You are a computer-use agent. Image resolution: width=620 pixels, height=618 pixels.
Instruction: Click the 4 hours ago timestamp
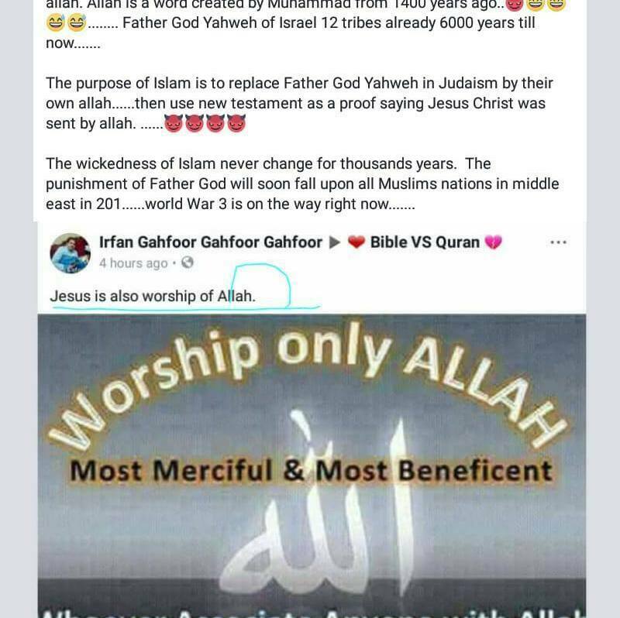(x=133, y=263)
